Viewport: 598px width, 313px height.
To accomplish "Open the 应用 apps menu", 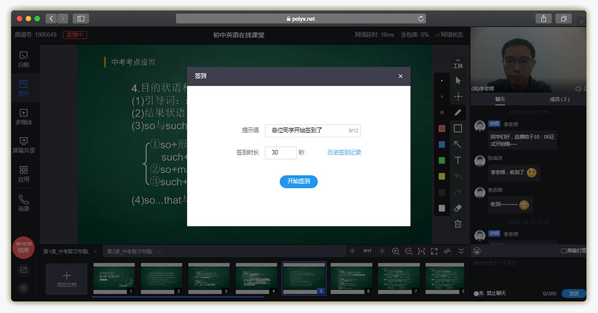I will click(24, 174).
